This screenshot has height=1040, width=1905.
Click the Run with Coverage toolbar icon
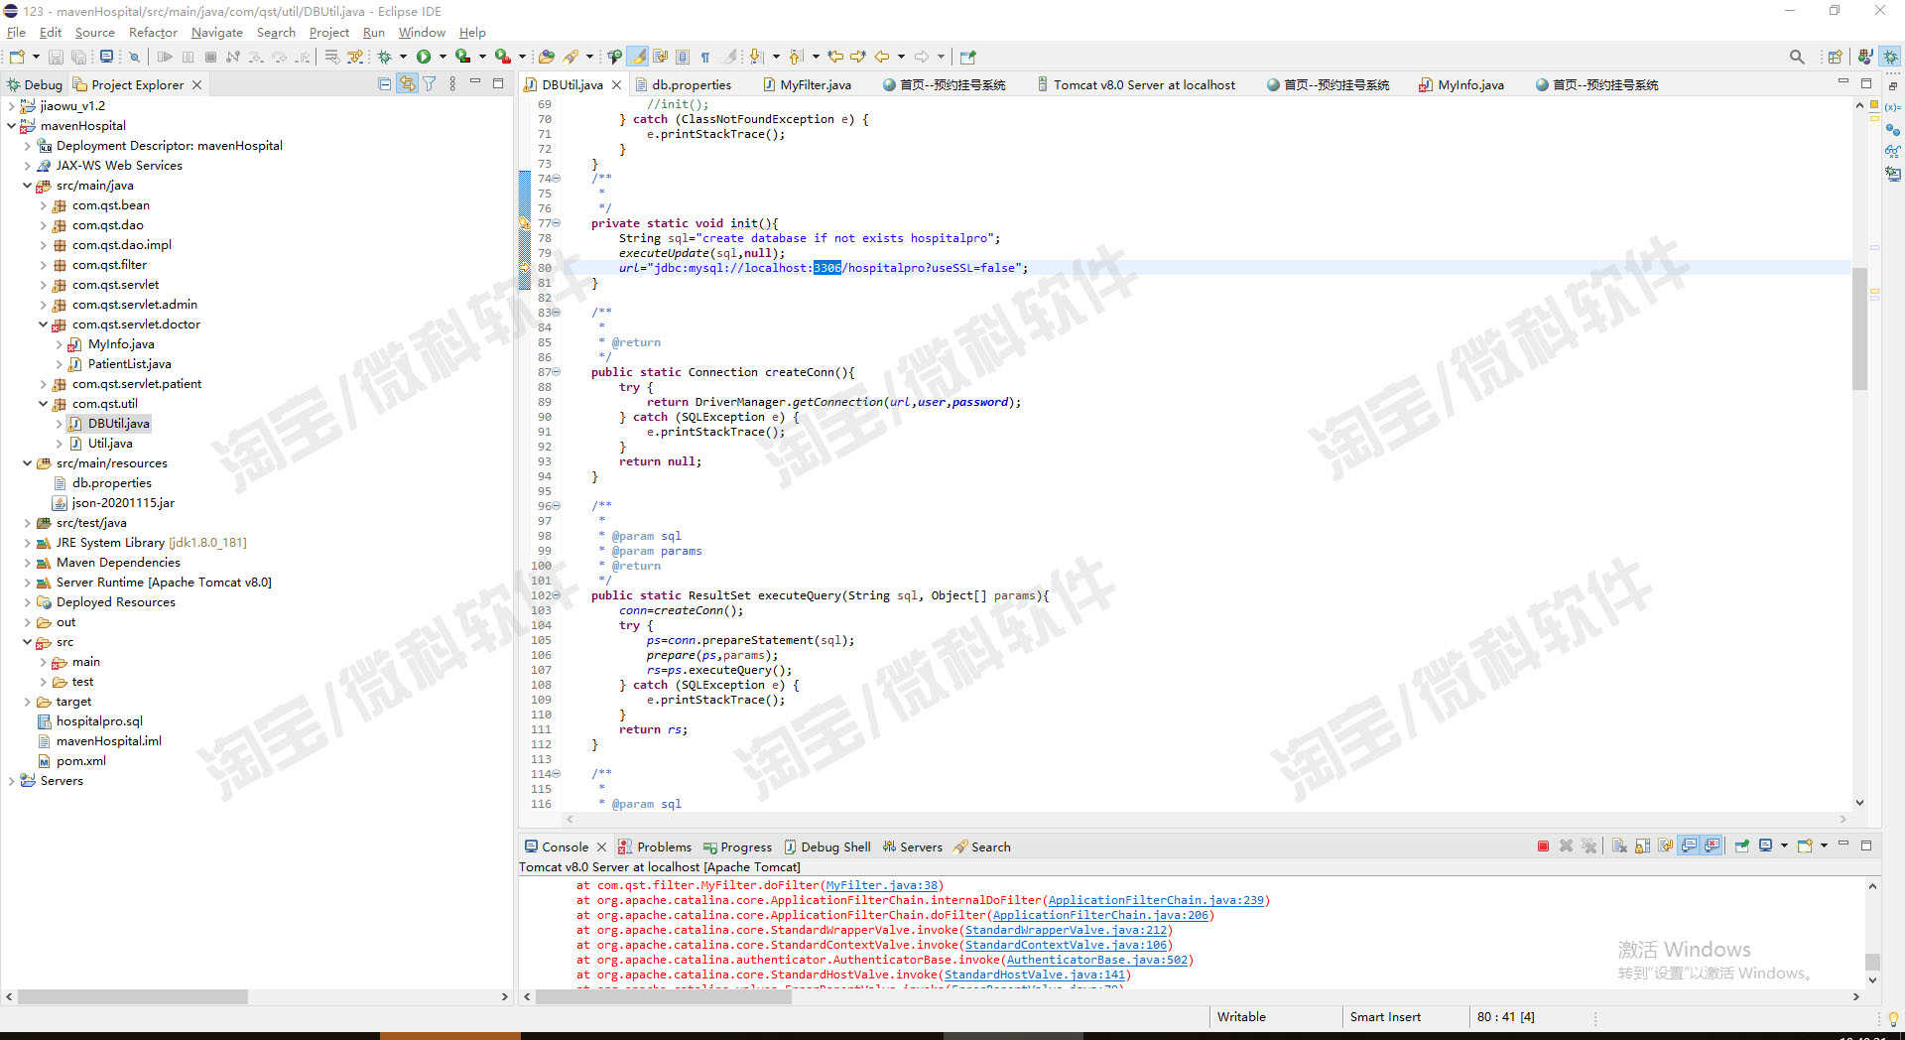click(x=463, y=57)
